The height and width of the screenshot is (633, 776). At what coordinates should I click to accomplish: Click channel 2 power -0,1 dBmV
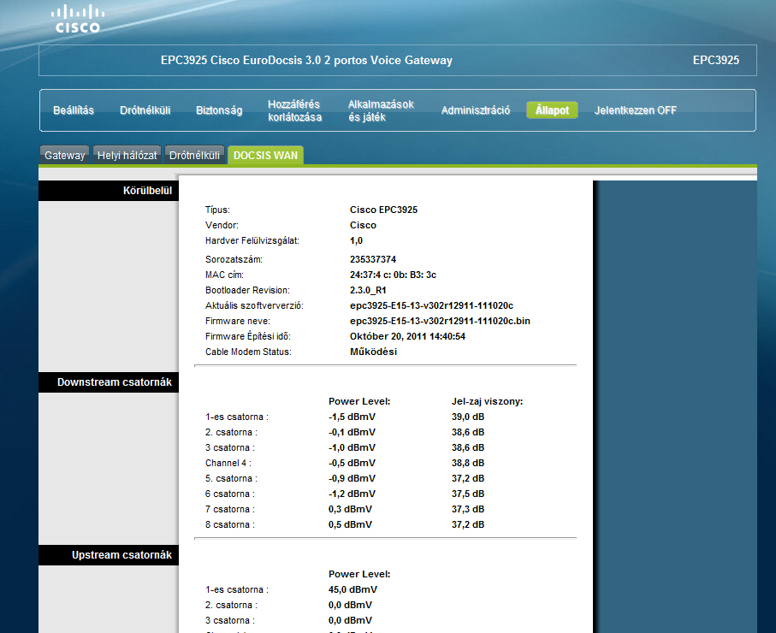click(352, 432)
